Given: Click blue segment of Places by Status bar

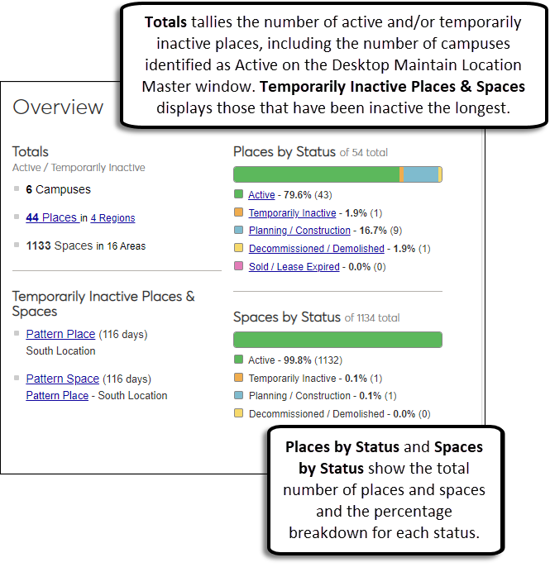Looking at the screenshot, I should 420,174.
